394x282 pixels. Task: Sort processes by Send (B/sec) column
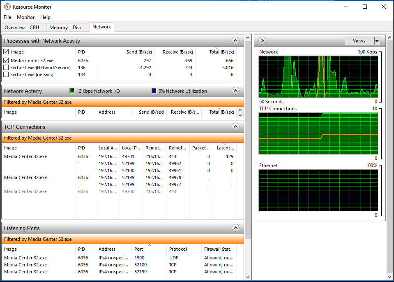[125, 52]
